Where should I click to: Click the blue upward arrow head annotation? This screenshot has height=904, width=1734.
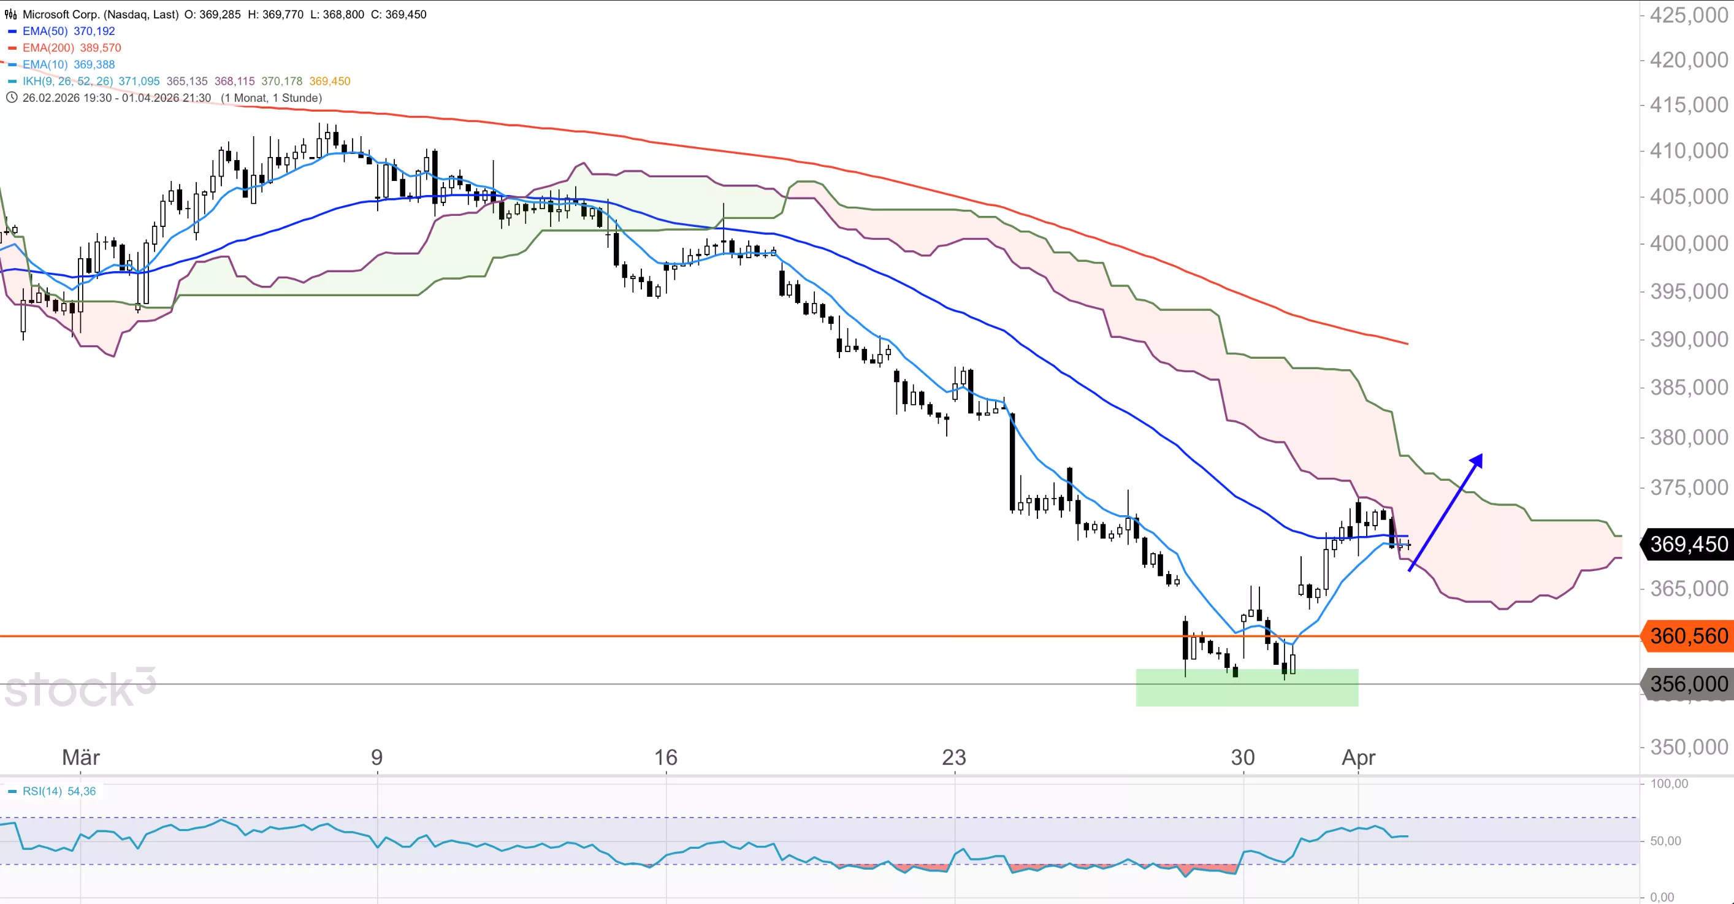(x=1477, y=460)
